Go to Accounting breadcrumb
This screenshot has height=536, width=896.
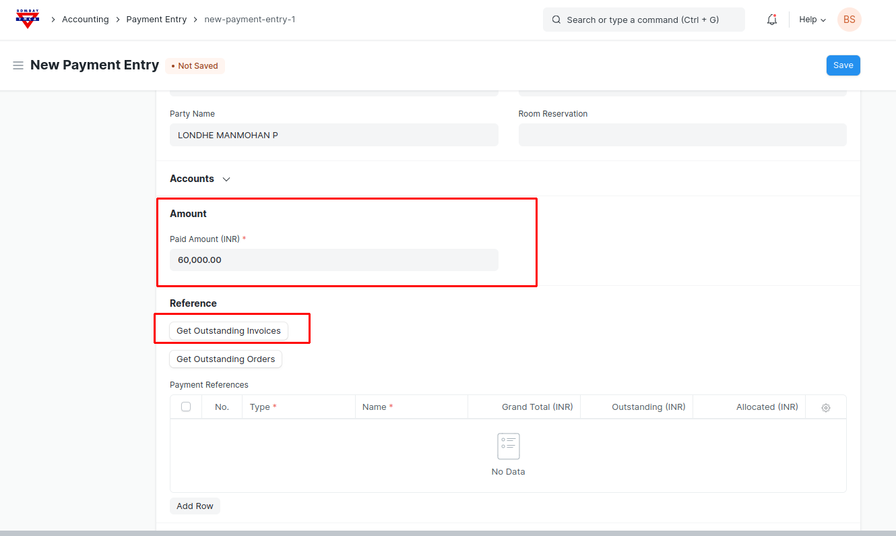(85, 20)
